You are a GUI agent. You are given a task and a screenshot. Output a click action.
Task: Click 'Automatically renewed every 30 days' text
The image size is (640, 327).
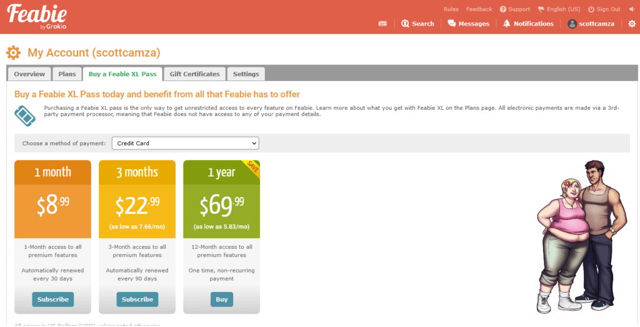[52, 275]
